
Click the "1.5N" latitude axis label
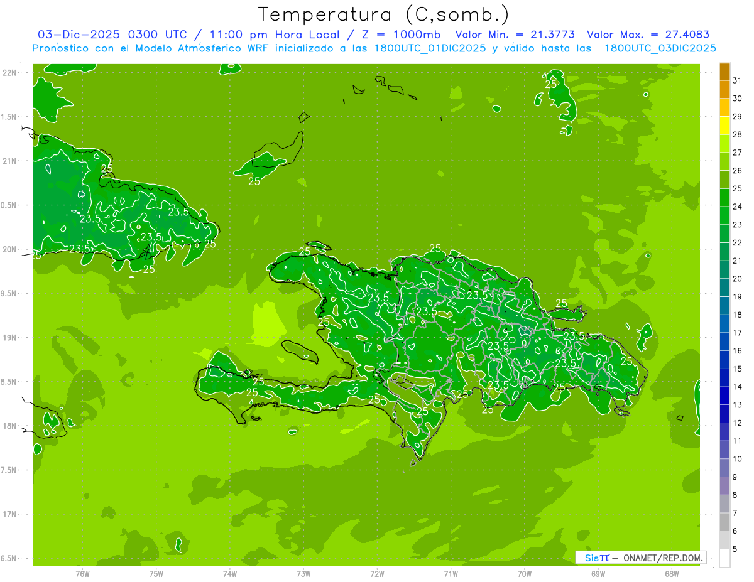9,117
